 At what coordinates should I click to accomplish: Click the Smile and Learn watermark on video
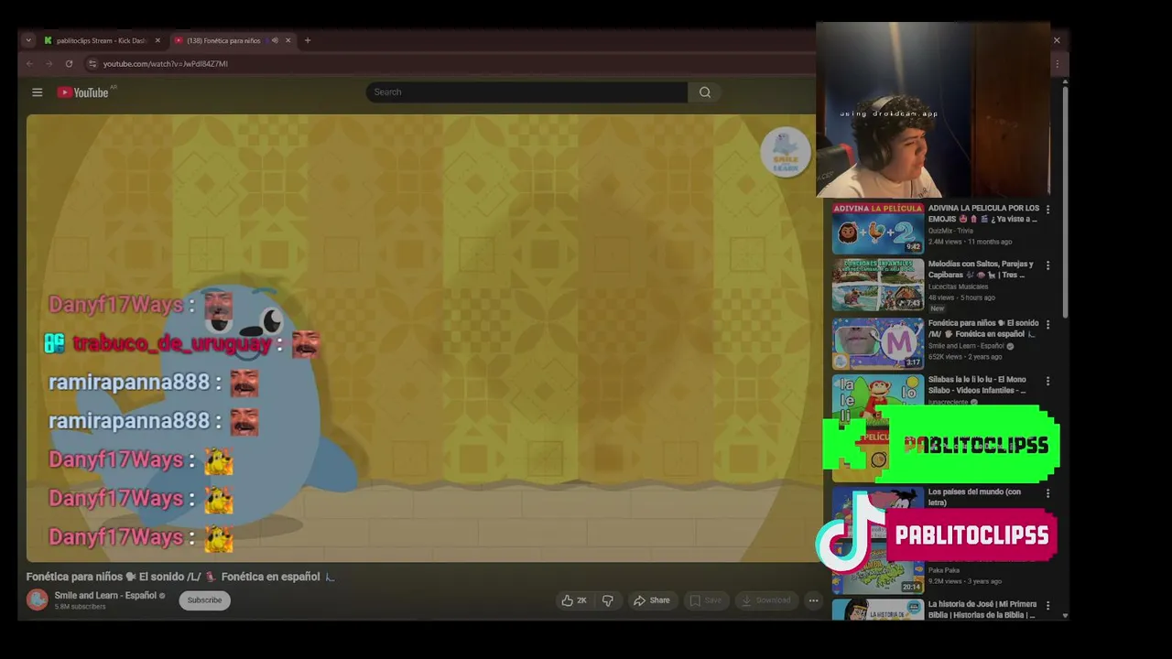pyautogui.click(x=786, y=152)
